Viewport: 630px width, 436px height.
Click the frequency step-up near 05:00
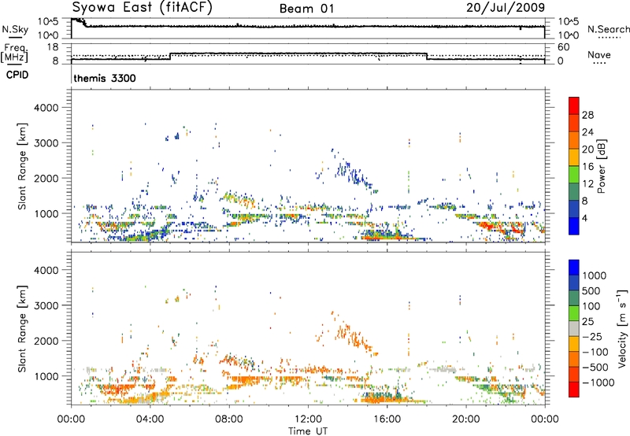(170, 56)
